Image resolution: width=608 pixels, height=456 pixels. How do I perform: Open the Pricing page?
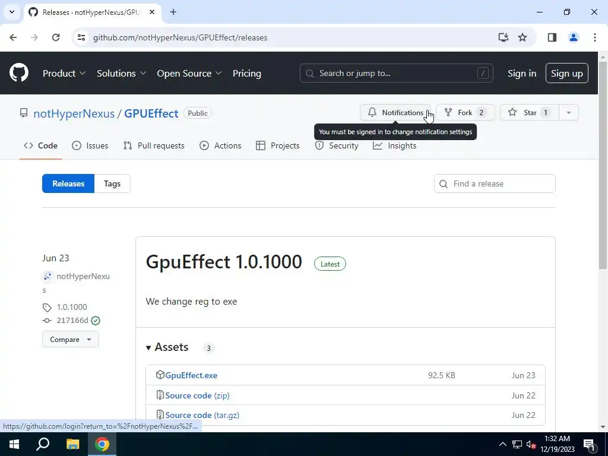tap(246, 73)
